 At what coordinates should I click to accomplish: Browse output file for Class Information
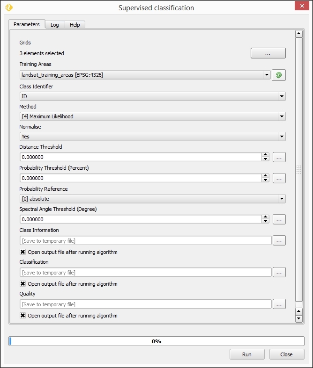279,240
